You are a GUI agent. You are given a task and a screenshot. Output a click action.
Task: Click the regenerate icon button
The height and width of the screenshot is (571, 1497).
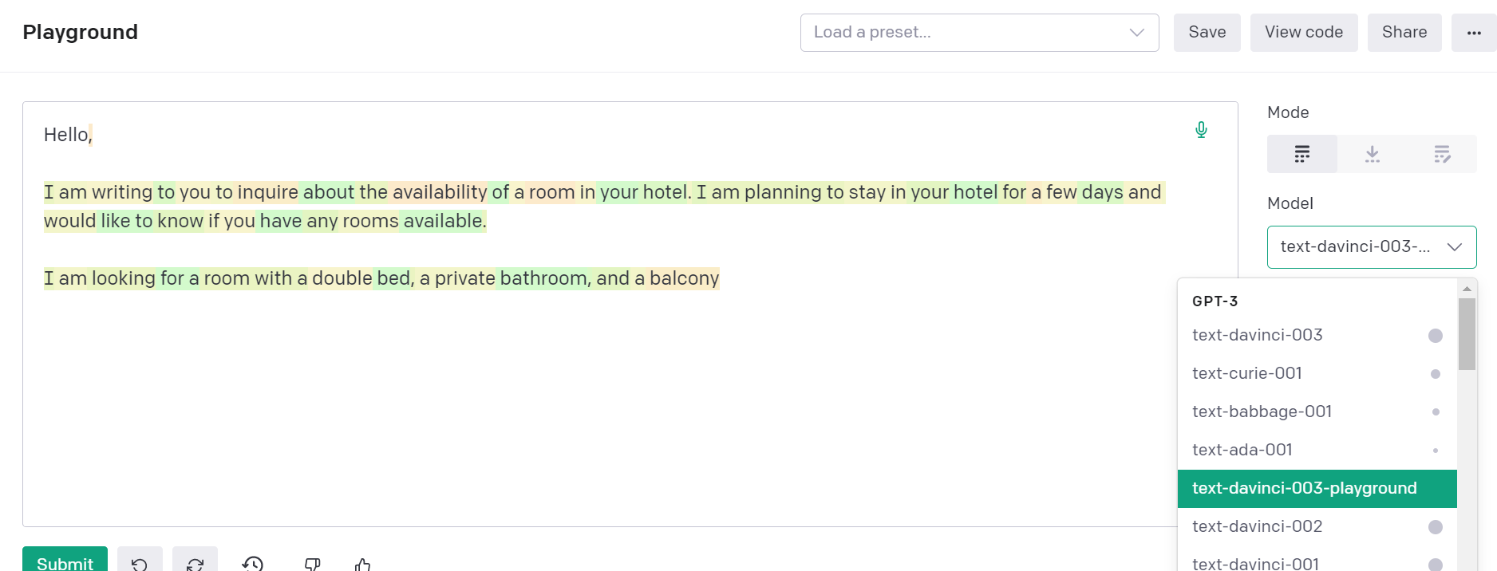195,563
